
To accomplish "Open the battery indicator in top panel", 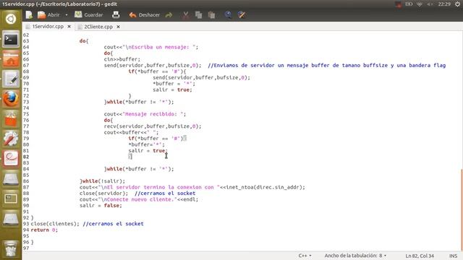I will [409, 4].
